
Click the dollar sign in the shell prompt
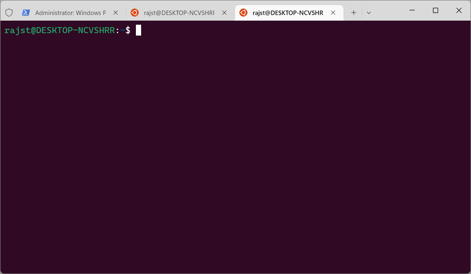click(128, 30)
